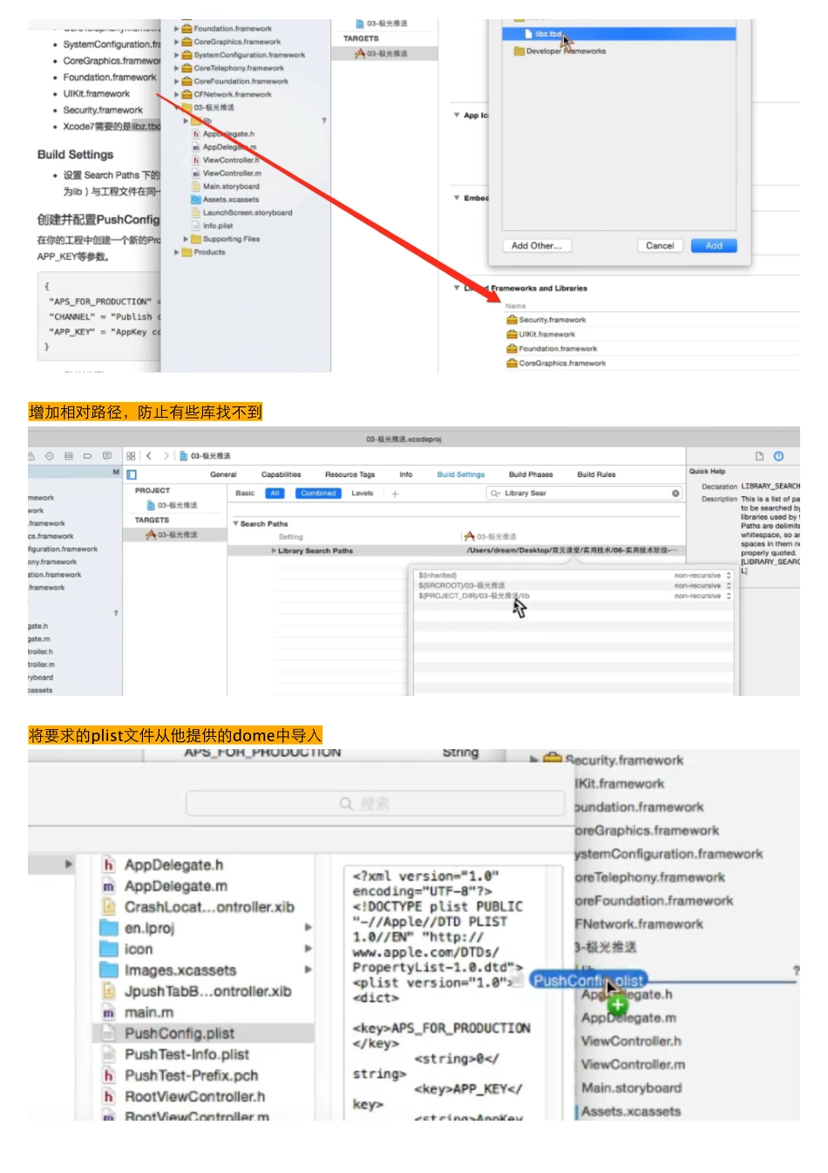Clear the build settings search field
This screenshot has width=828, height=1173.
[x=675, y=494]
